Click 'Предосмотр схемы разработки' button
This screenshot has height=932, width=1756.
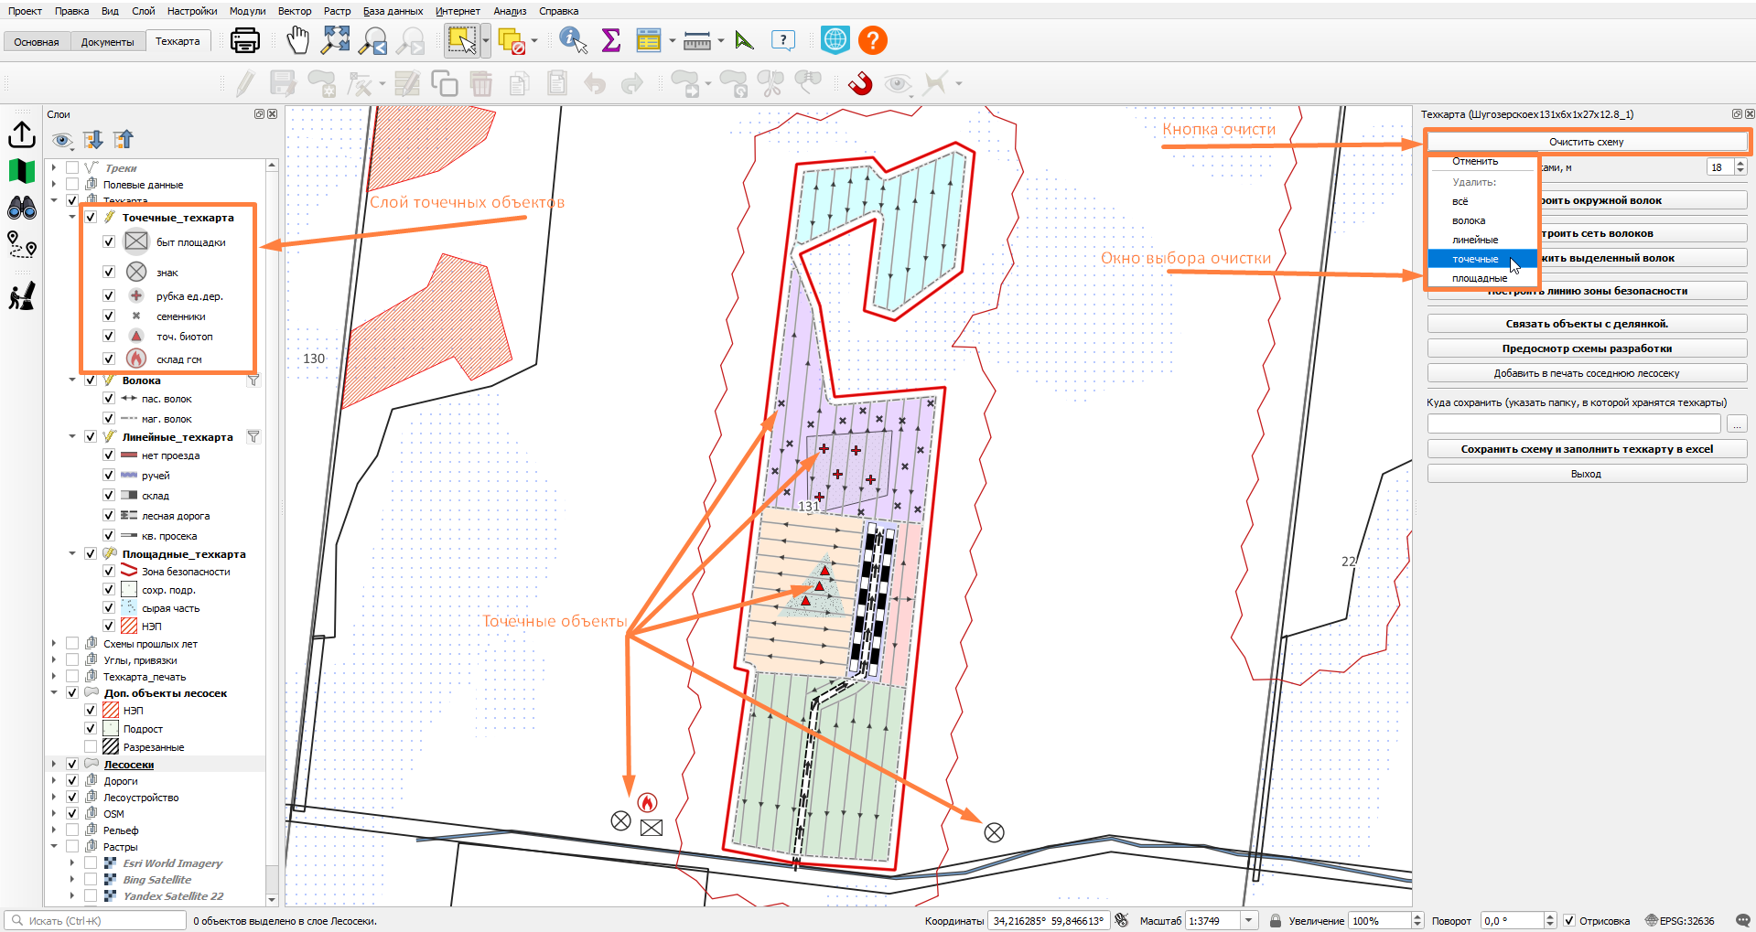[1587, 348]
